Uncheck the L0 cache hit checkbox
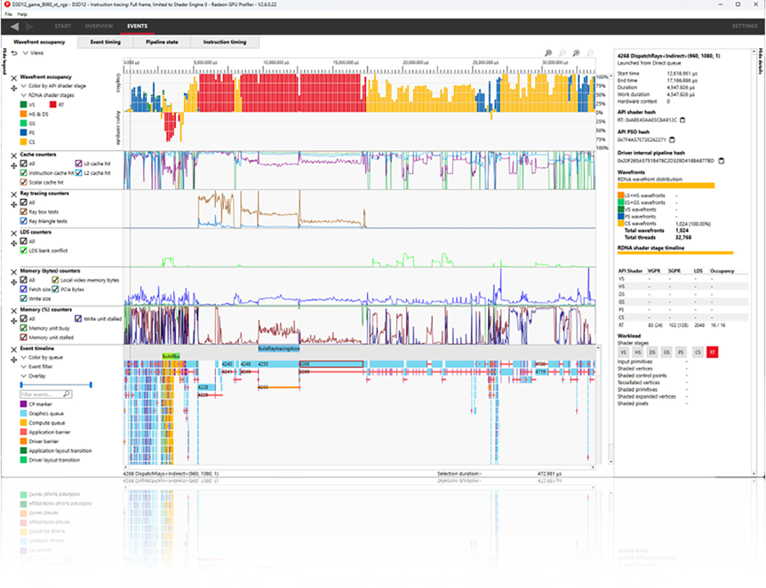Image resolution: width=766 pixels, height=588 pixels. click(78, 164)
